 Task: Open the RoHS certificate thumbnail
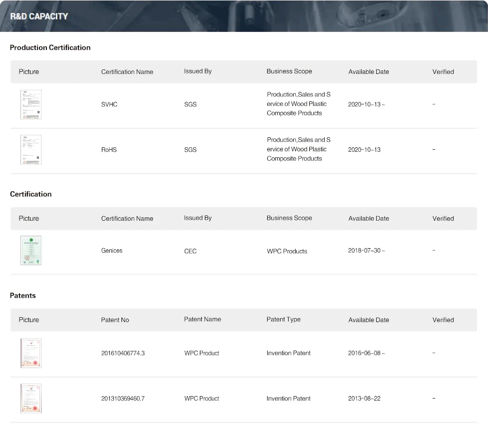(31, 150)
